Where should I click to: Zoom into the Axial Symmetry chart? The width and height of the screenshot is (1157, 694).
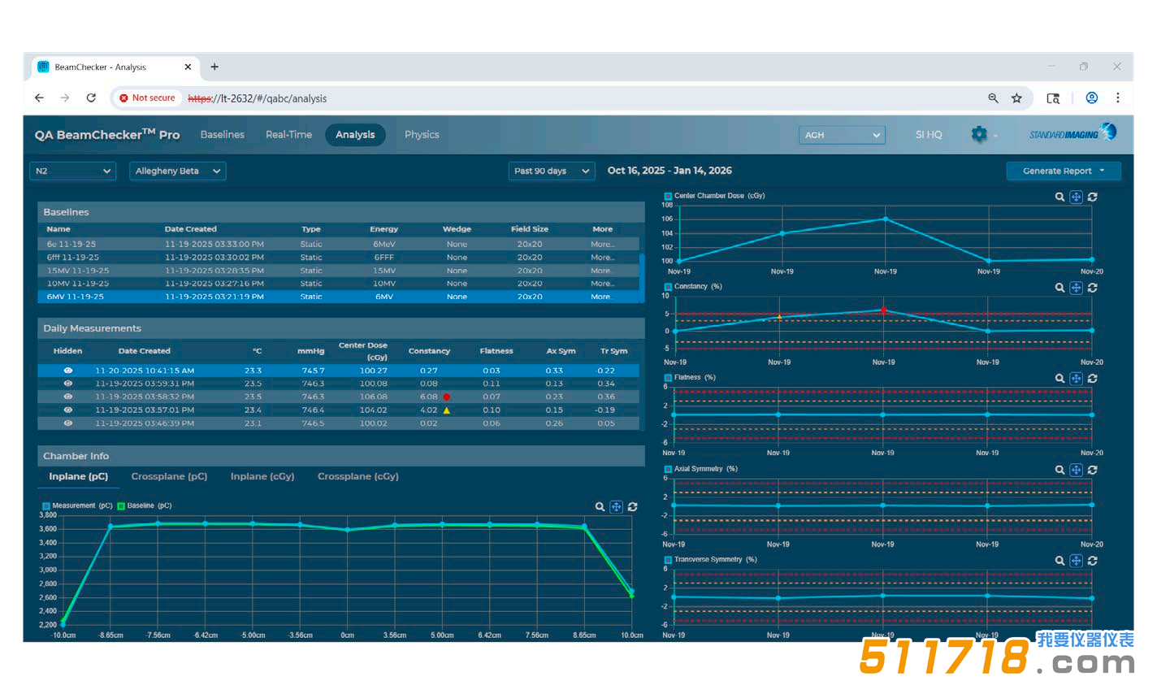1059,470
